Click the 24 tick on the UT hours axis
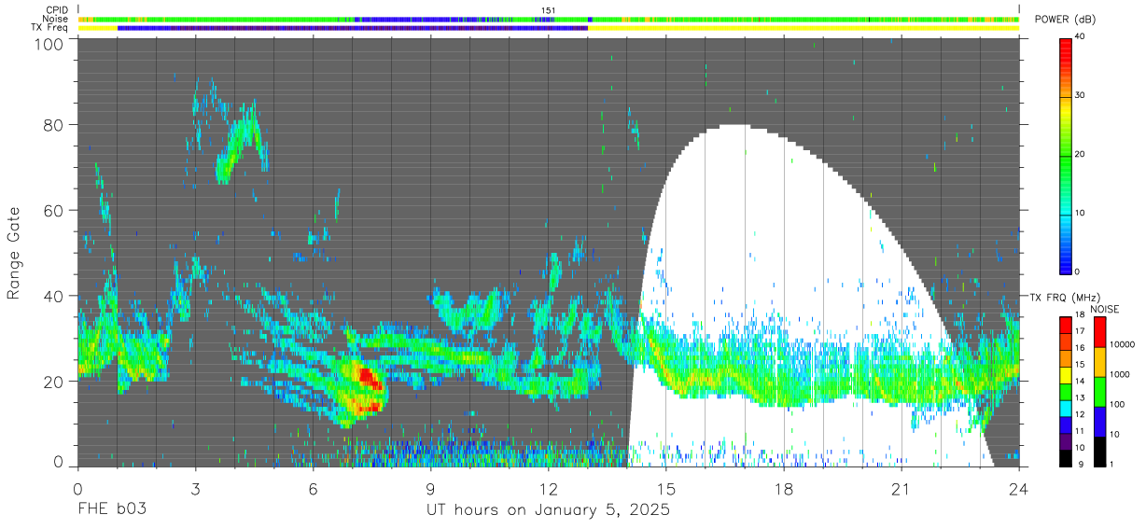 [x=1019, y=489]
